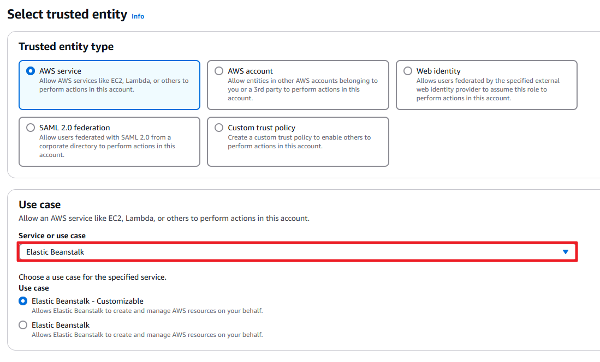
Task: Select the Custom trust policy radio button
Action: (x=219, y=128)
